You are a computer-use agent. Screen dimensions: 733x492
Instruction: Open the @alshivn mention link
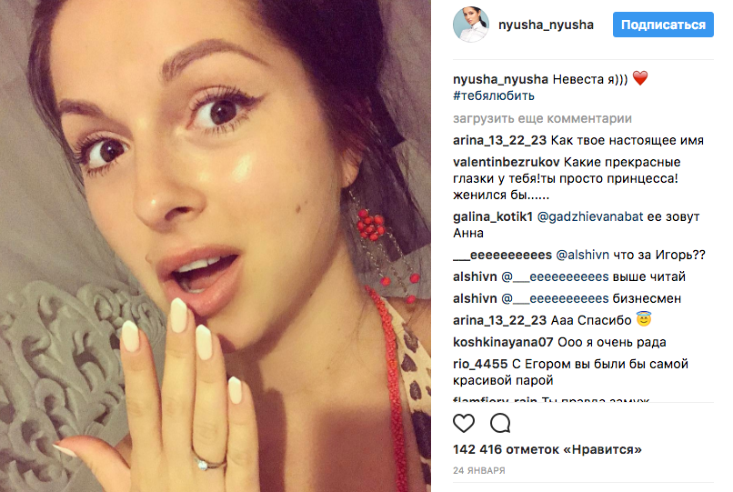[582, 255]
